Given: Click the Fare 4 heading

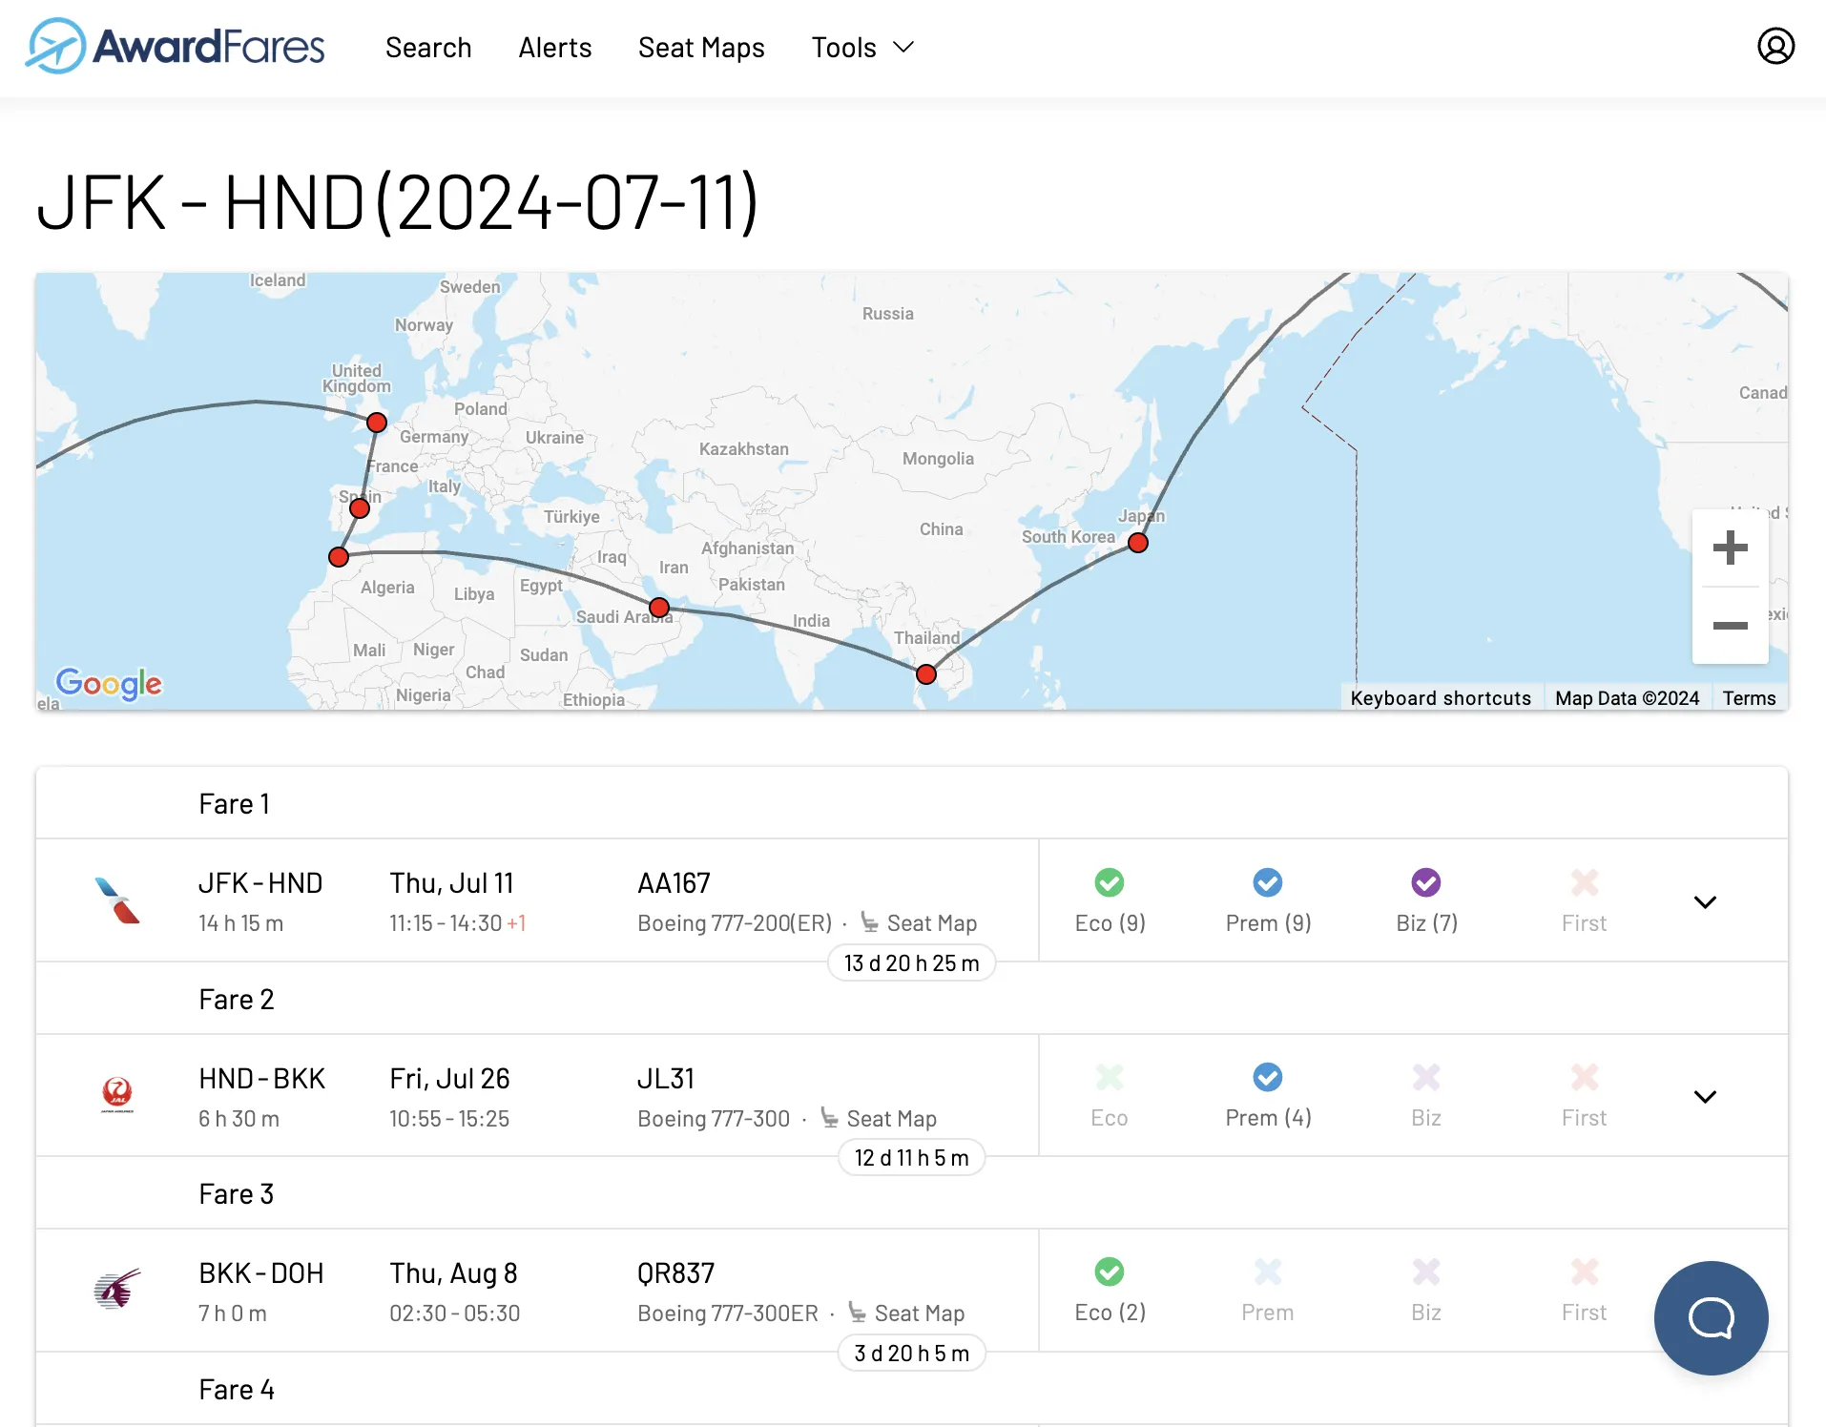Looking at the screenshot, I should click(237, 1389).
